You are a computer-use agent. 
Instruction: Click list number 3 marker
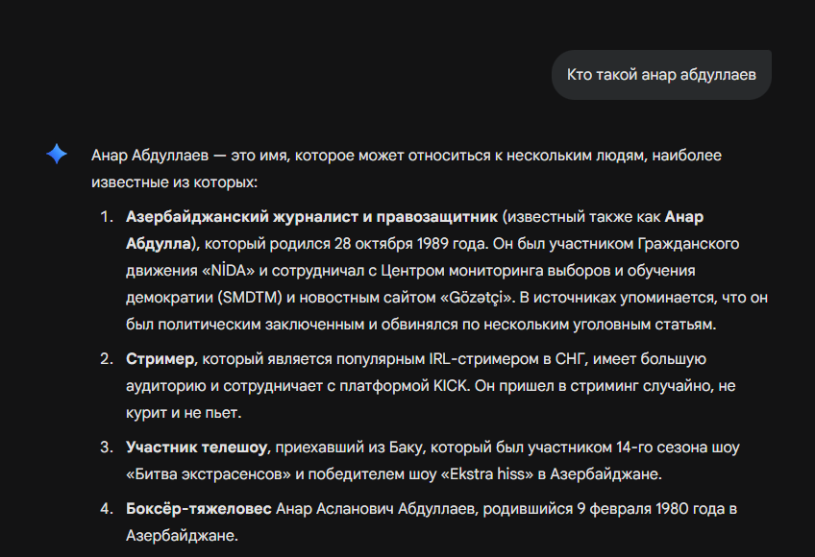click(x=107, y=448)
